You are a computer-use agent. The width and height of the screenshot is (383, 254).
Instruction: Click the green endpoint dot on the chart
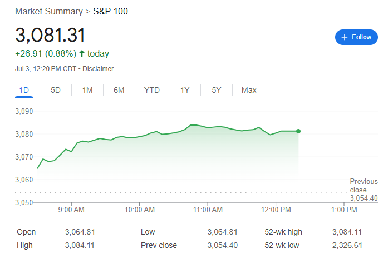[x=298, y=131]
